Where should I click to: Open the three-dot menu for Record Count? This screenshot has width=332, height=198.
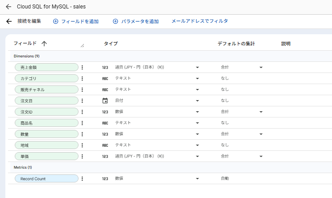click(82, 178)
